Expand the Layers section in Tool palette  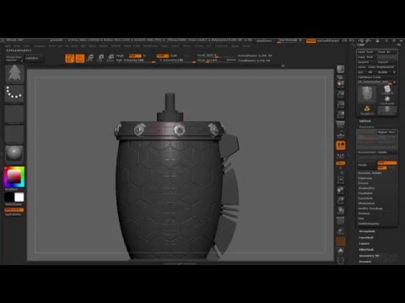[364, 243]
